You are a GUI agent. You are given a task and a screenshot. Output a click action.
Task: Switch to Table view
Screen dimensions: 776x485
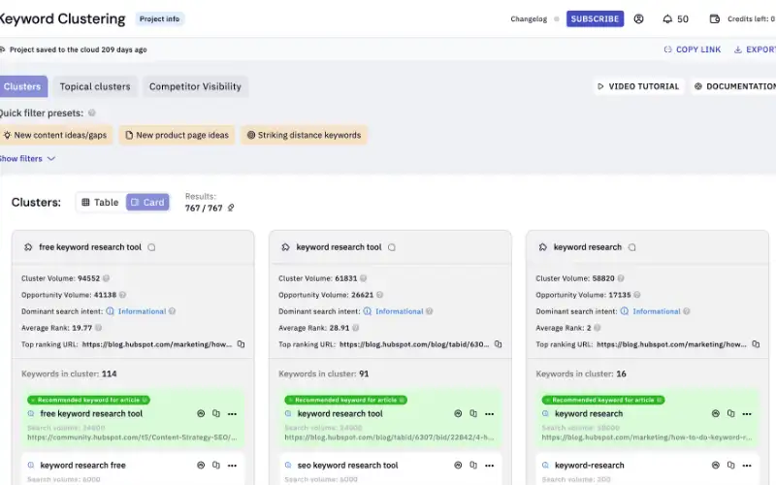(x=101, y=203)
